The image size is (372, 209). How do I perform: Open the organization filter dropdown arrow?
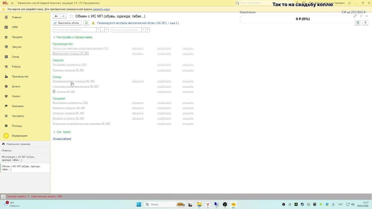tap(98, 30)
